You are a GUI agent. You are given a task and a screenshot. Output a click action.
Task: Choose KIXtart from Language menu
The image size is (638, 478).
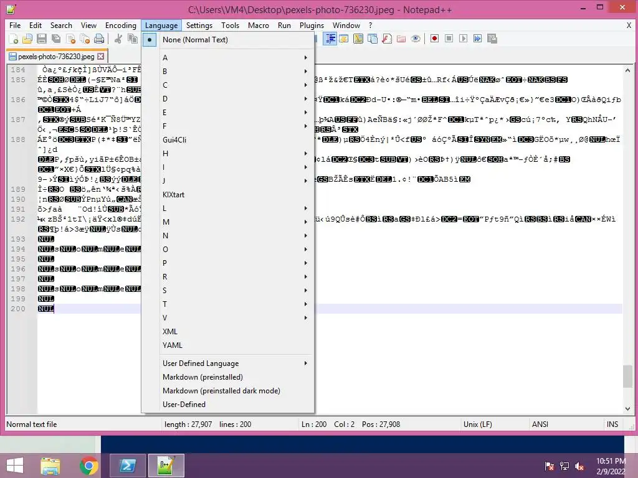[x=228, y=195]
